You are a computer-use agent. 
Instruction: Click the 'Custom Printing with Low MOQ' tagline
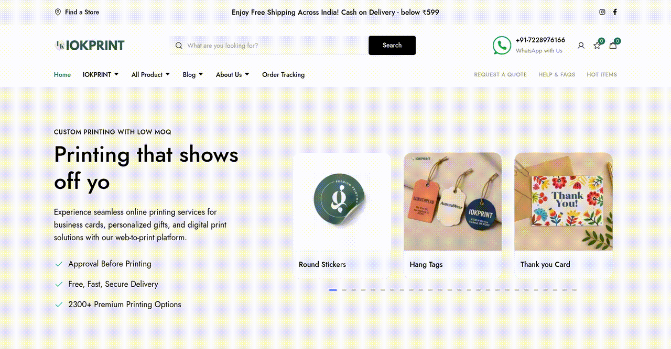pyautogui.click(x=113, y=132)
